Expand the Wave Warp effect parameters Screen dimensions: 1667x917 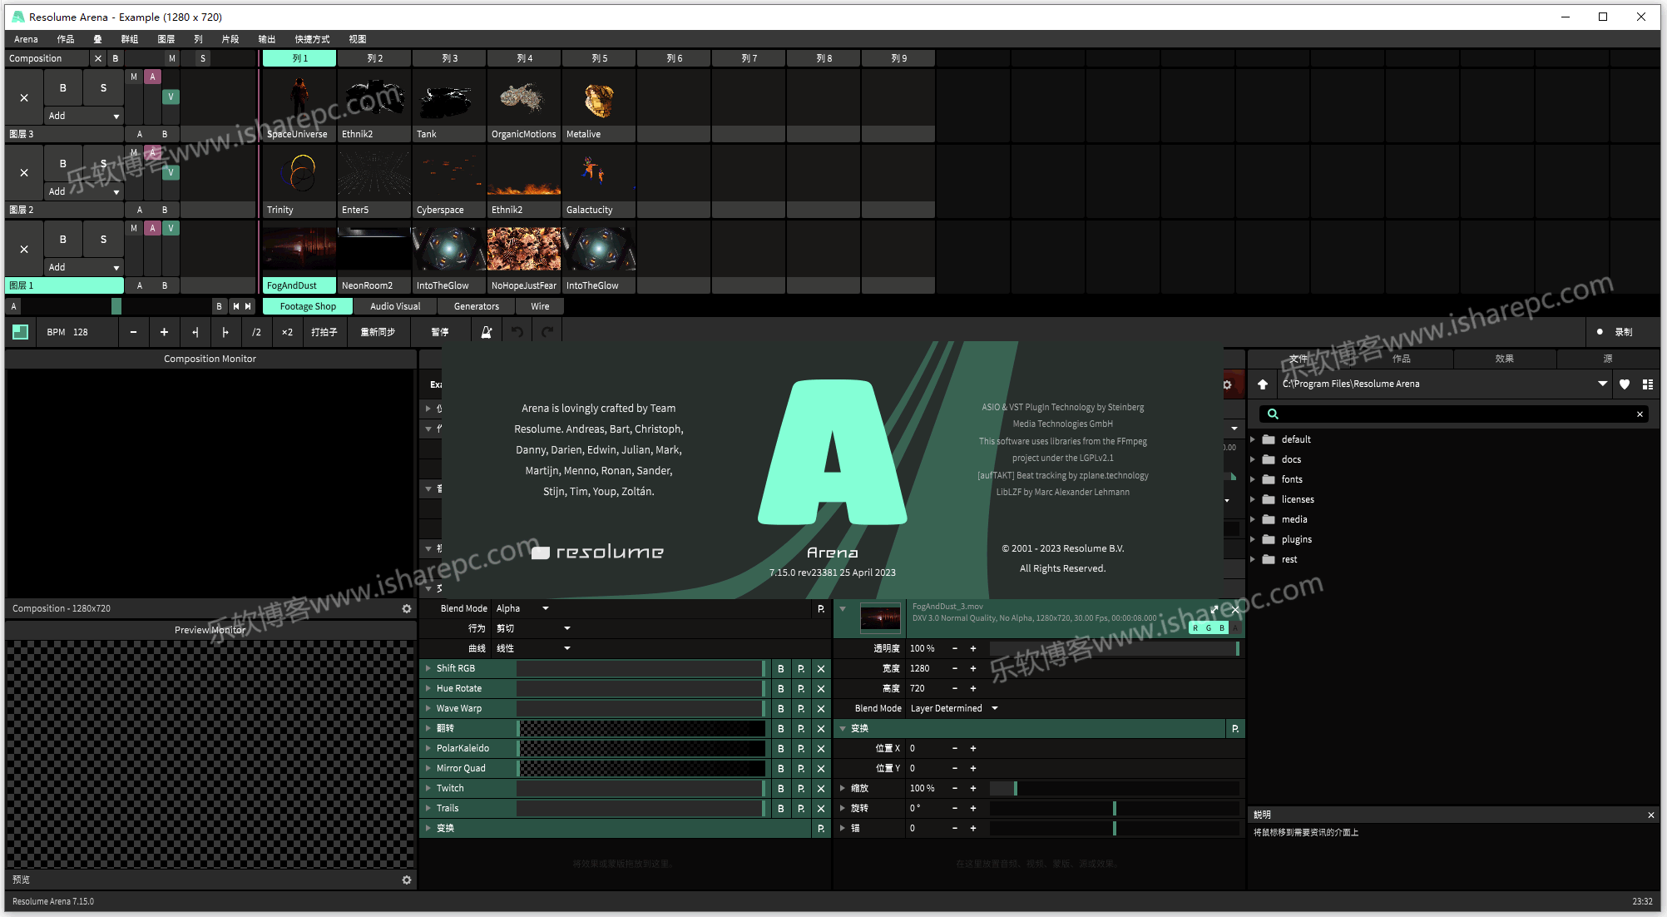coord(428,708)
